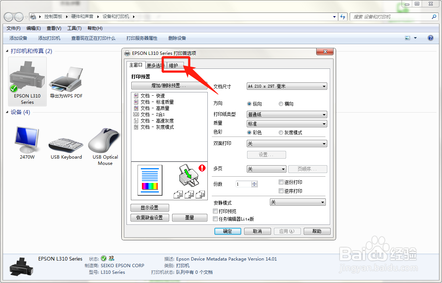Viewport: 442px width, 283px height.
Task: Enable 任务编辑器Lite版 checkbox
Action: coord(215,219)
